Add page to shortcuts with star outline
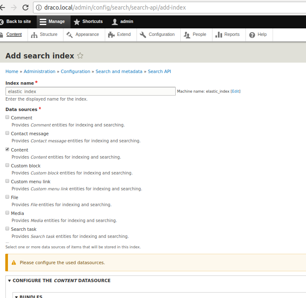Viewport: 306px width, 298px height. coord(80,56)
